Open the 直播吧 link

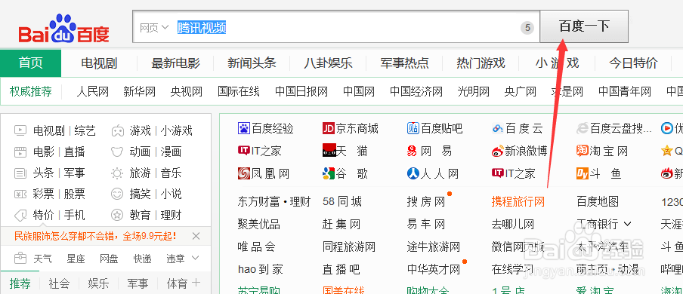(x=341, y=270)
